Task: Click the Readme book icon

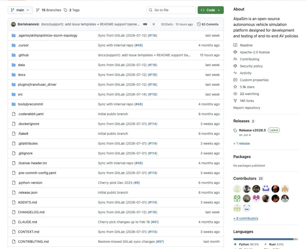Action: point(235,45)
